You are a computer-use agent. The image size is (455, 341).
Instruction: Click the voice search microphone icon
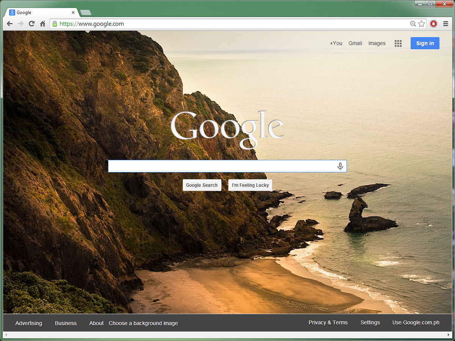point(340,166)
